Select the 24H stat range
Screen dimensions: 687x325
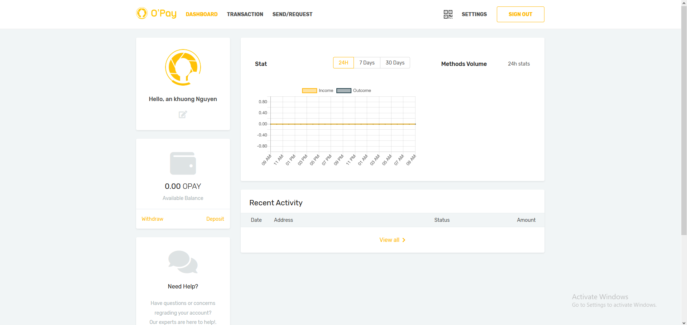(x=343, y=63)
